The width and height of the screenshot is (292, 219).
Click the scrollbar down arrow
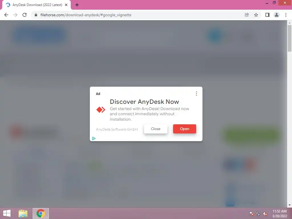(x=289, y=205)
